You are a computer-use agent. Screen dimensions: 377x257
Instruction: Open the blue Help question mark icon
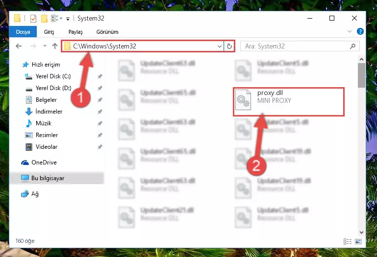point(360,31)
